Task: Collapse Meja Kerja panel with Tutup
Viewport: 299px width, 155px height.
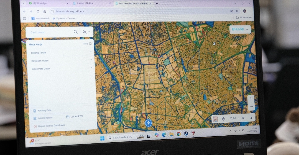Action: tap(87, 44)
